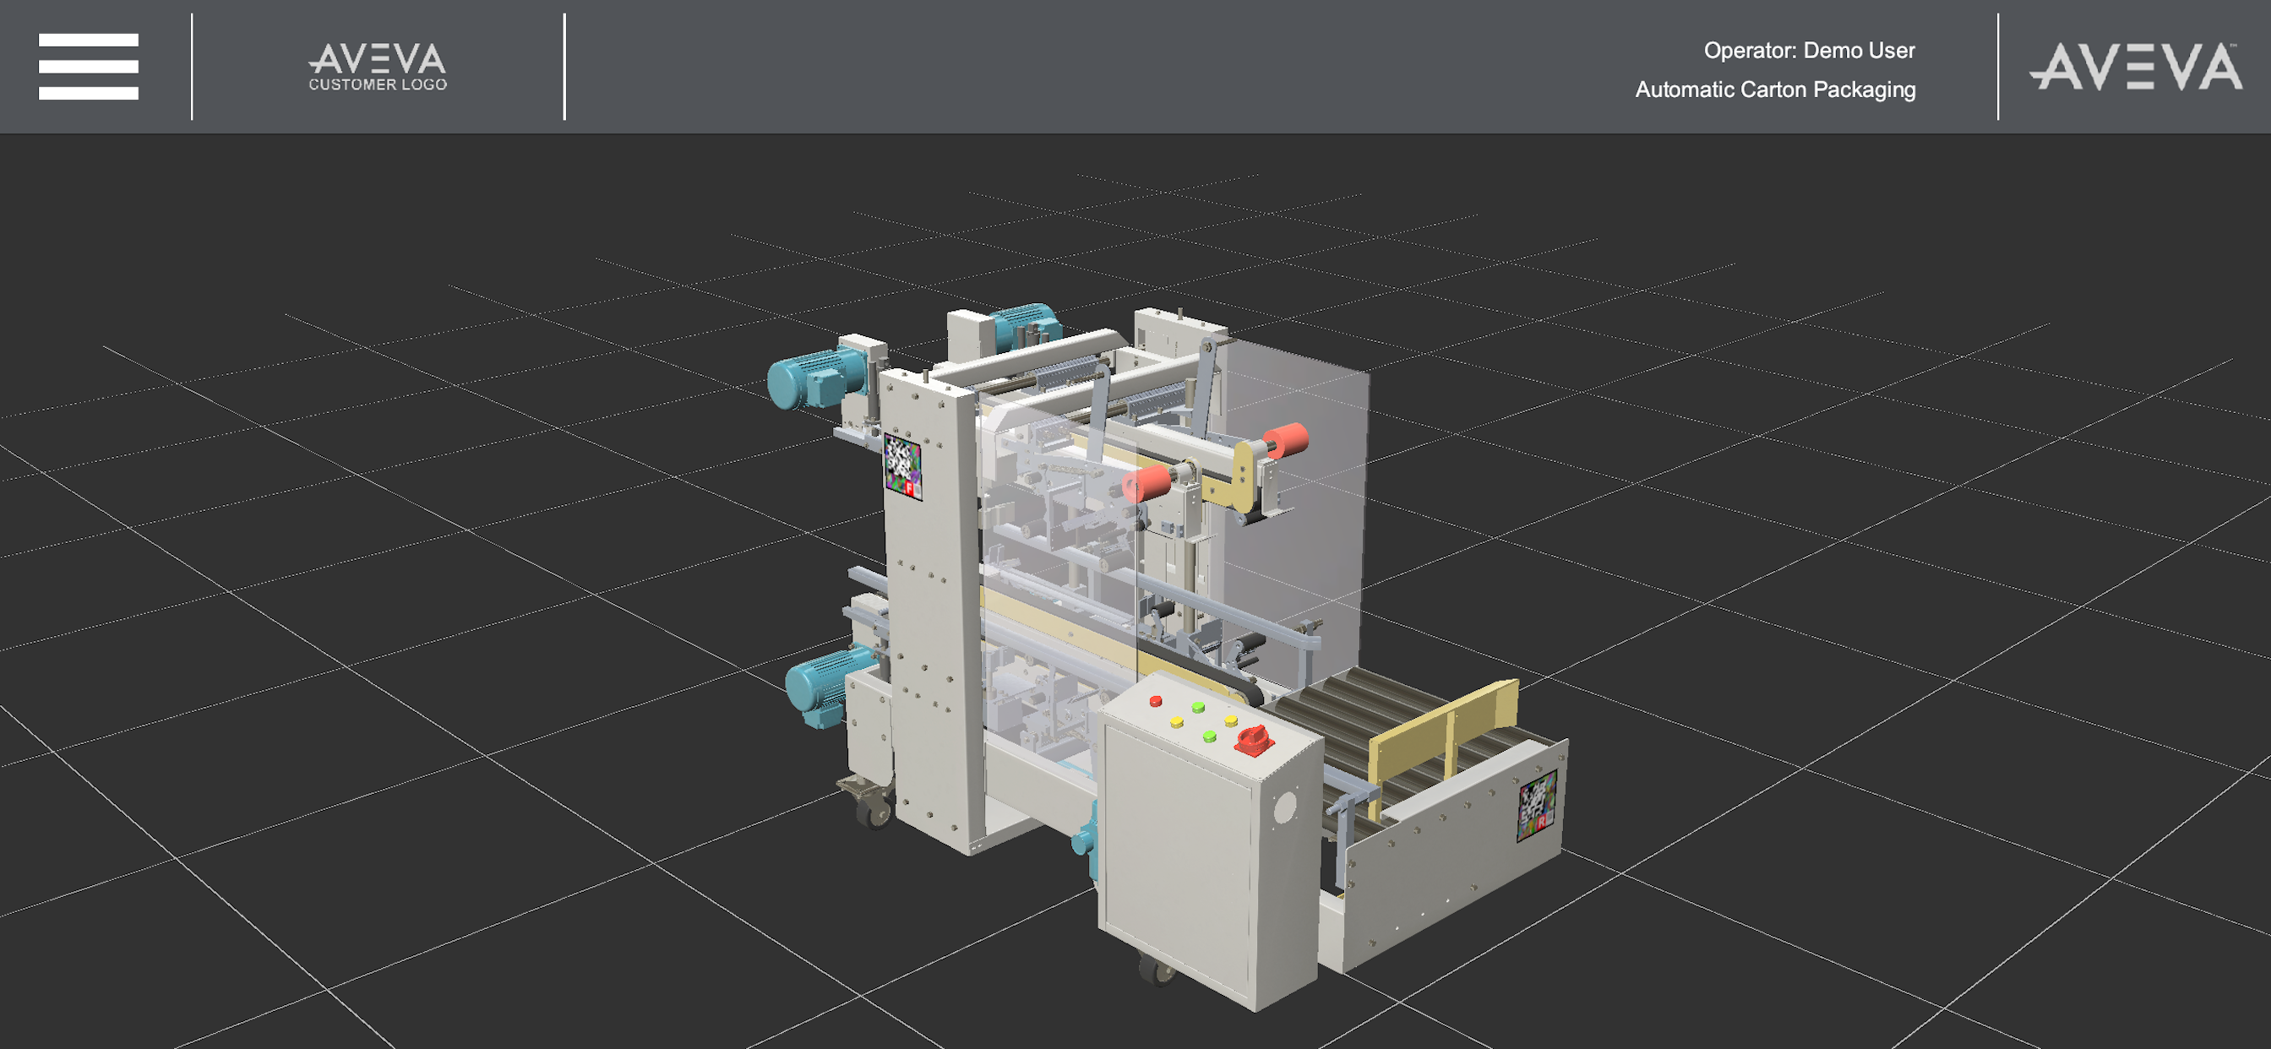Click the large AVEVA brand logo
Image resolution: width=2271 pixels, height=1049 pixels.
2134,66
